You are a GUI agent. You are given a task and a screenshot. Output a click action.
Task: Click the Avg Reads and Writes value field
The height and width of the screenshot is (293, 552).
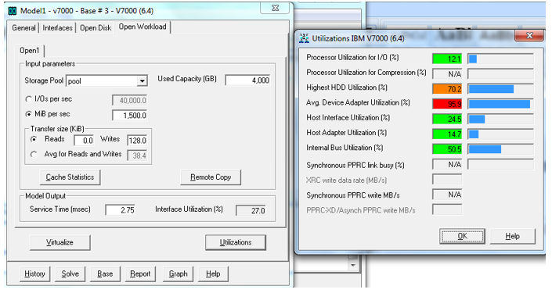pos(137,155)
